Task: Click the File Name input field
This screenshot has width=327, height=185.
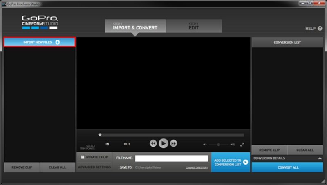Action: pyautogui.click(x=171, y=158)
